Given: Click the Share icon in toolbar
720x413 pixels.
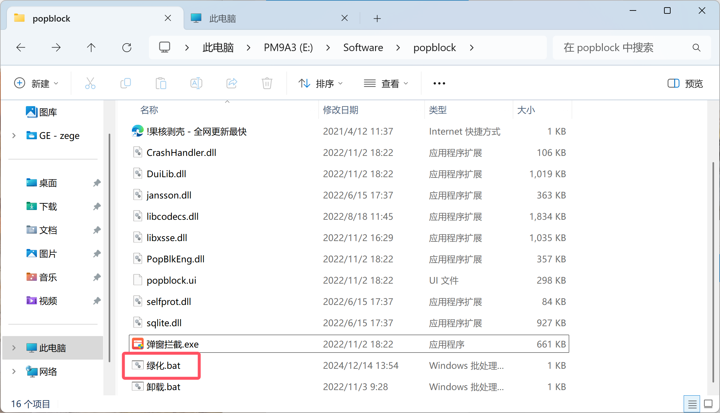Looking at the screenshot, I should (x=232, y=84).
